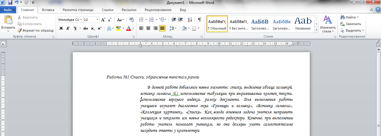
Task: Toggle italic (К) formatting
Action: (68, 28)
